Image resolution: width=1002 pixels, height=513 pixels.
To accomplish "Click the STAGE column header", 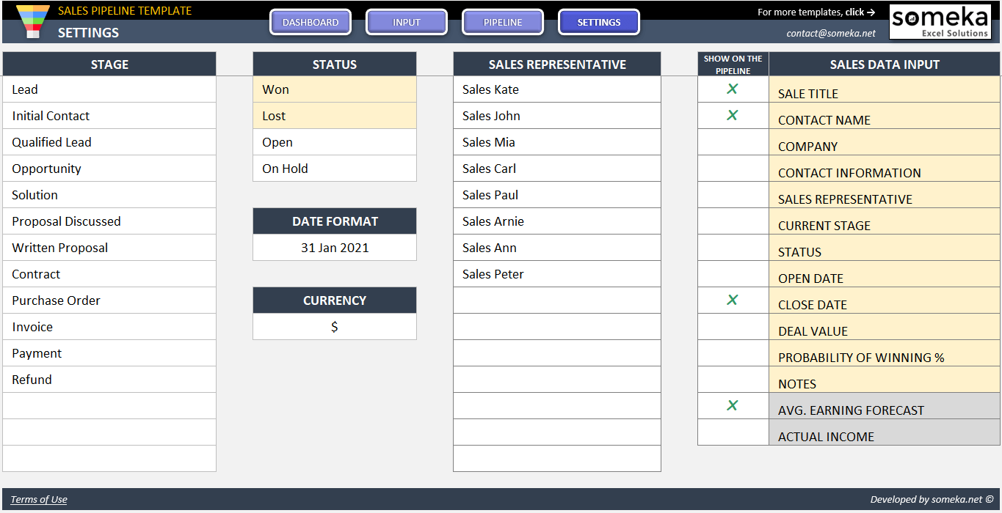I will 109,64.
